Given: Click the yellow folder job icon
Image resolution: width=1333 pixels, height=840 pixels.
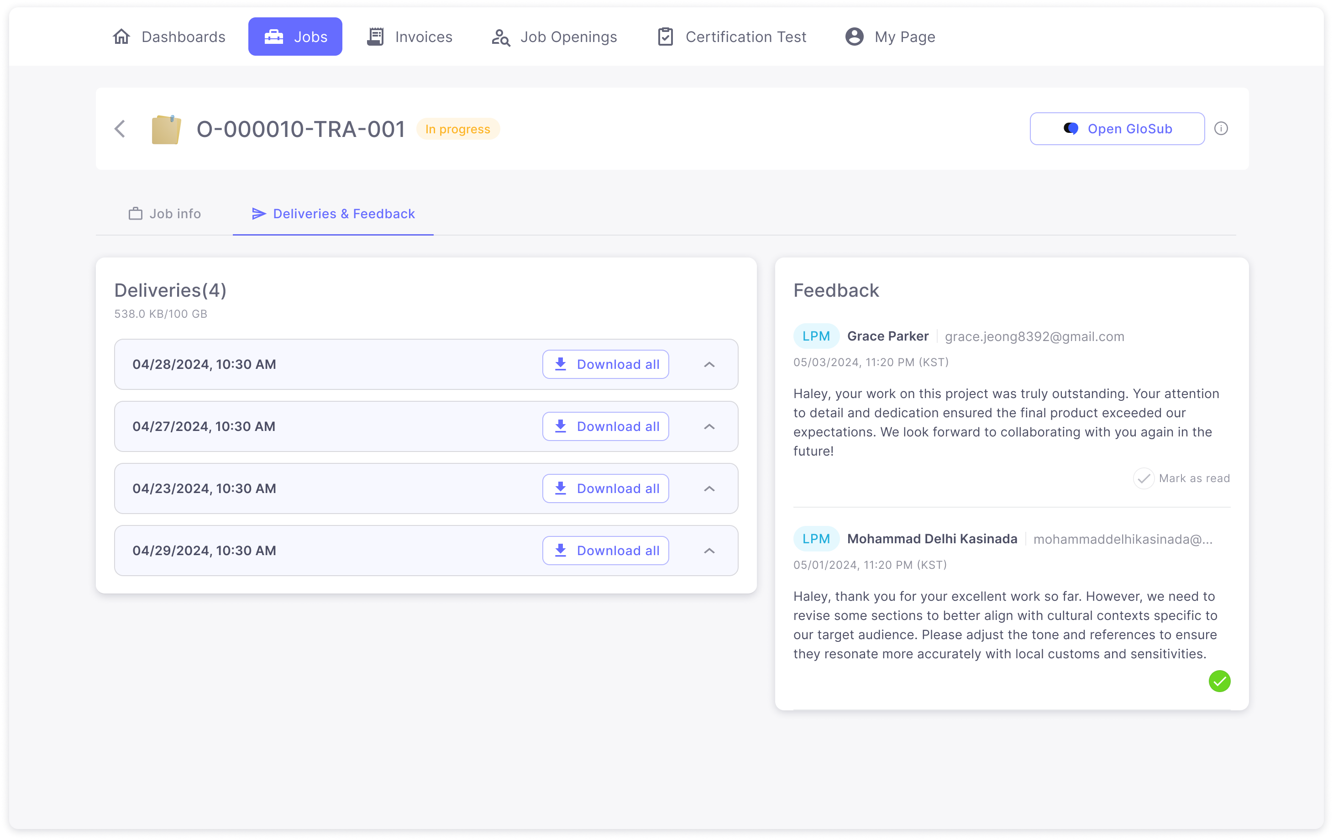Looking at the screenshot, I should point(166,129).
